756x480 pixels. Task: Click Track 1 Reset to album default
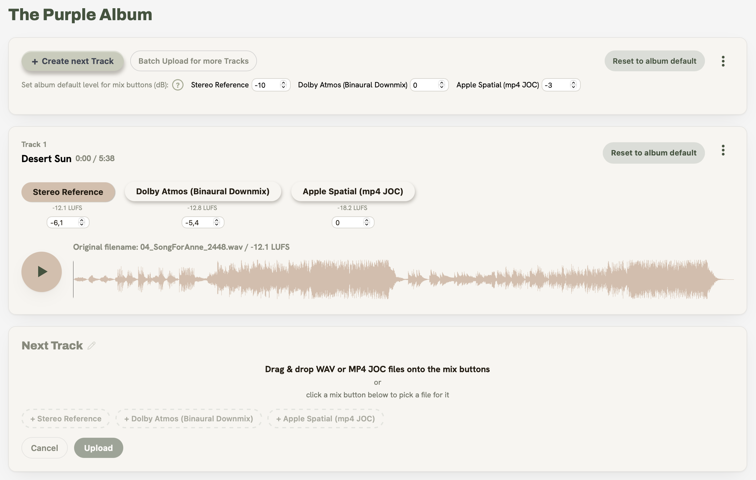tap(654, 153)
